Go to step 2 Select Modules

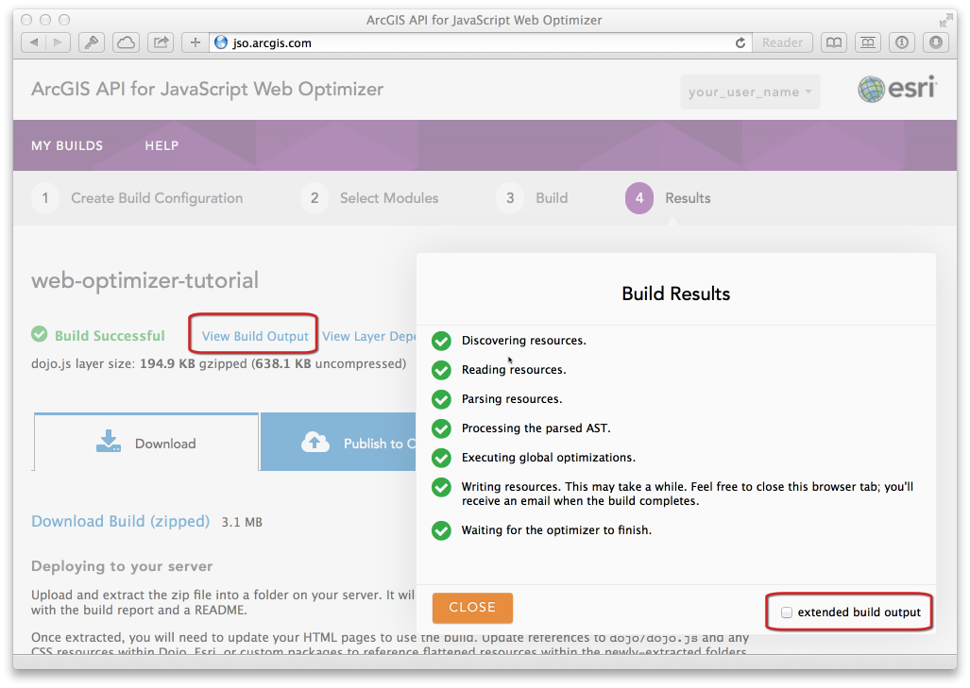pos(369,198)
